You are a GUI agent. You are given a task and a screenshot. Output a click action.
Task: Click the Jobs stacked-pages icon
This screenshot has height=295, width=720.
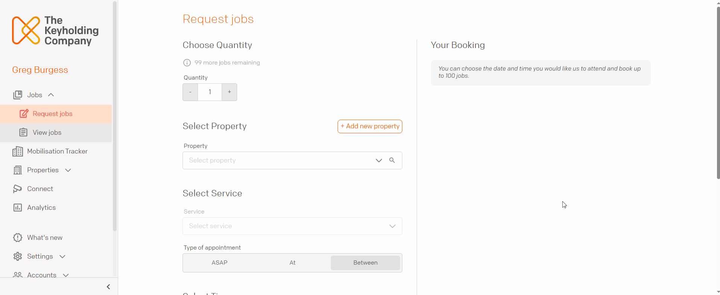point(18,95)
